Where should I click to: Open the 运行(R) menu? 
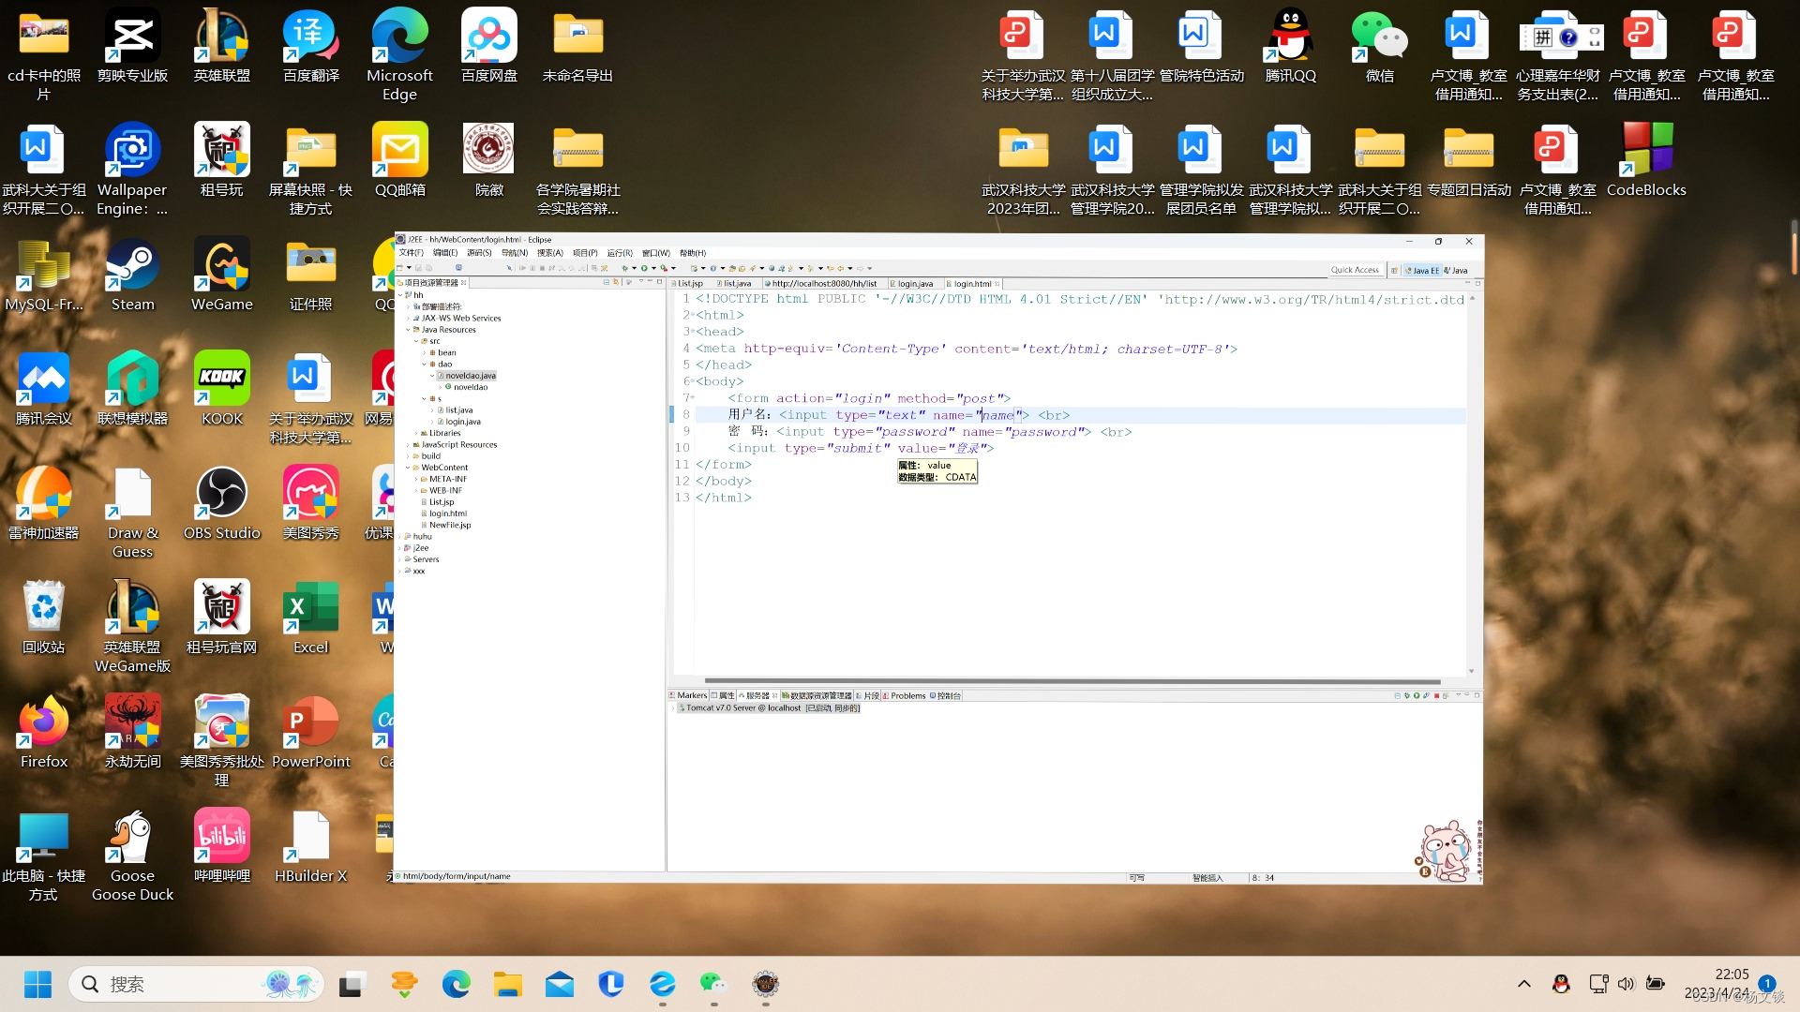click(620, 253)
